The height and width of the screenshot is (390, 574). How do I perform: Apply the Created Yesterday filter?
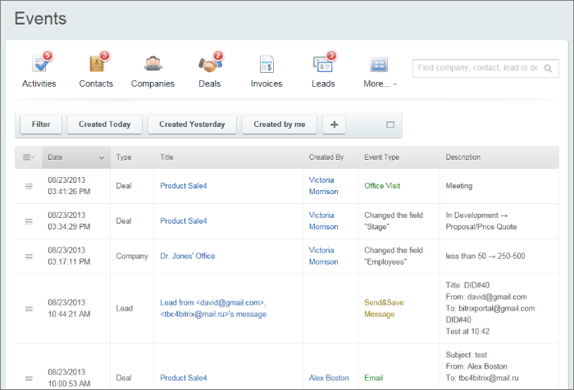coord(192,125)
